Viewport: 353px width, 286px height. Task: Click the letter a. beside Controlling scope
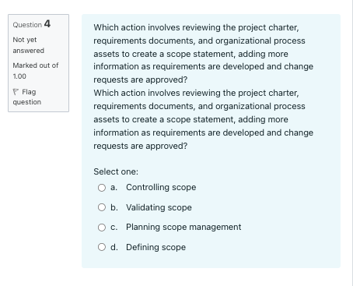coord(114,187)
